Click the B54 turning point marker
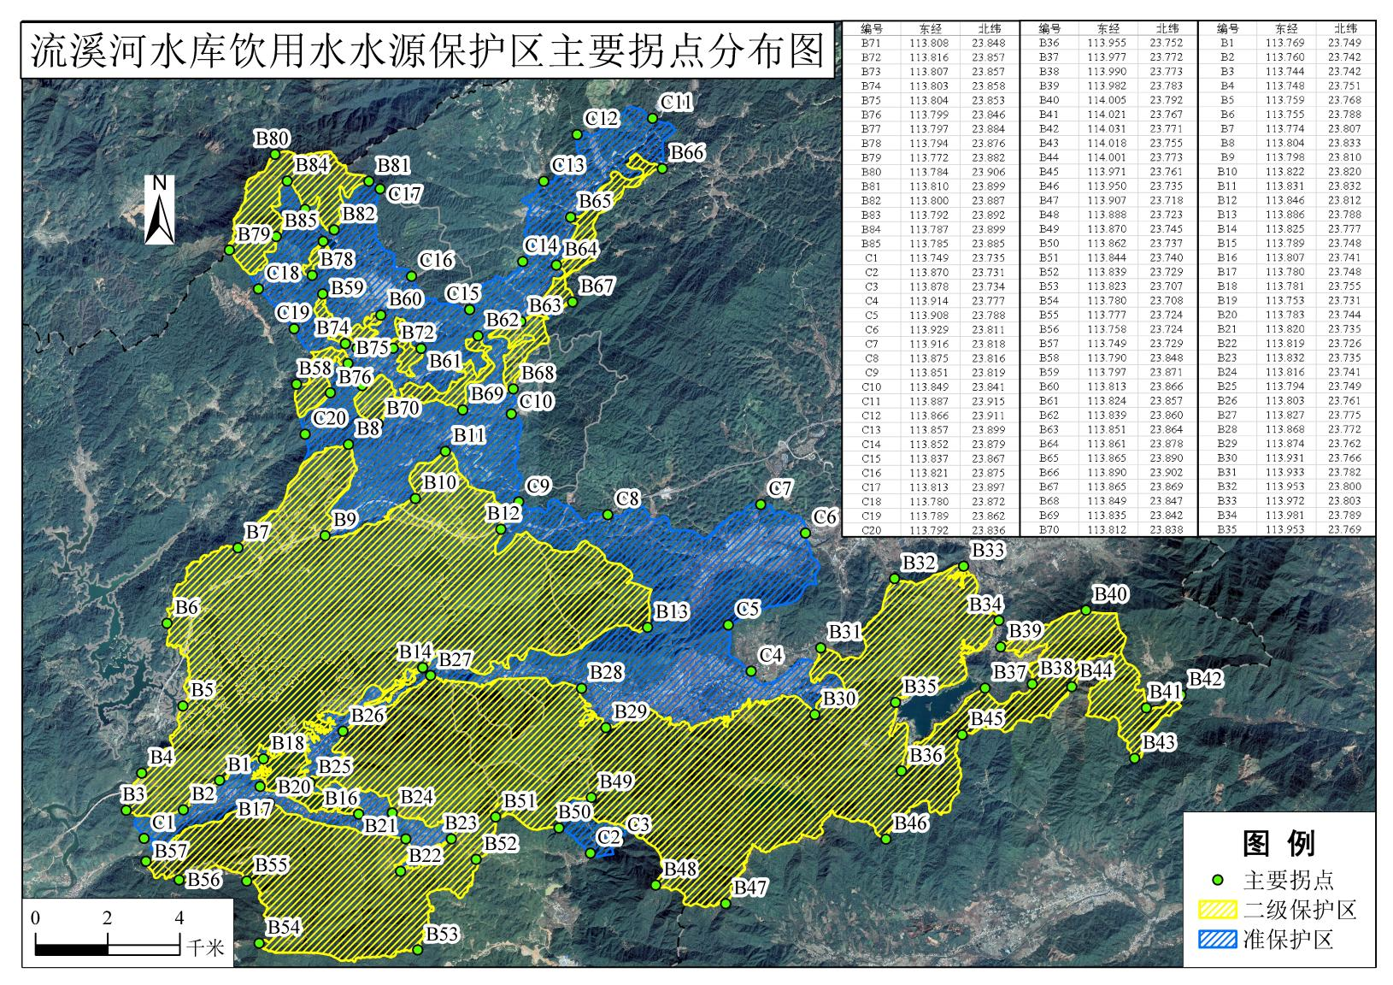Image resolution: width=1393 pixels, height=985 pixels. click(x=259, y=943)
